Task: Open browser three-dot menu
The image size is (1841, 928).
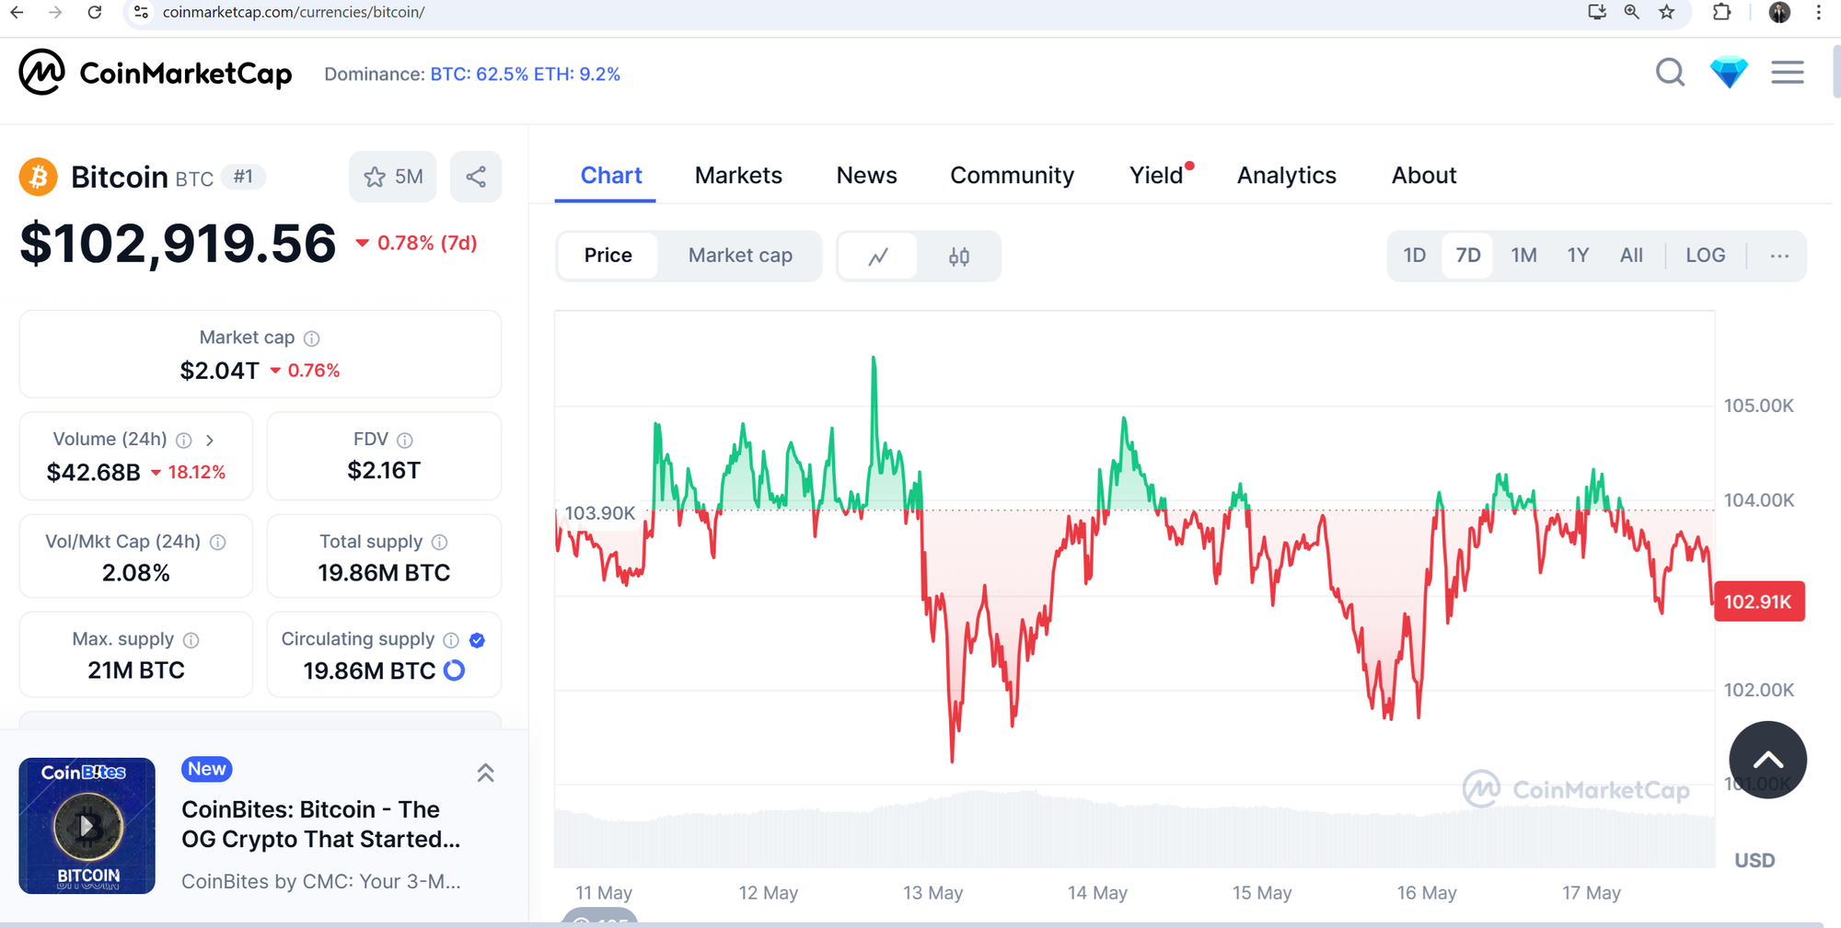Action: (1818, 12)
